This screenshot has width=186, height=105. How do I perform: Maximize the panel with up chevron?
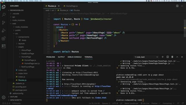point(177,57)
